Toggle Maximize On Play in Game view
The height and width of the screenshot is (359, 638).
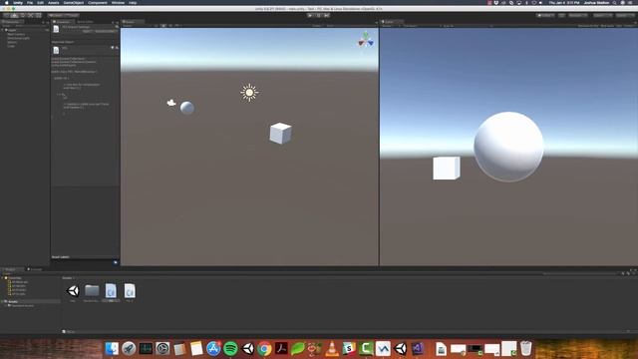[x=588, y=26]
